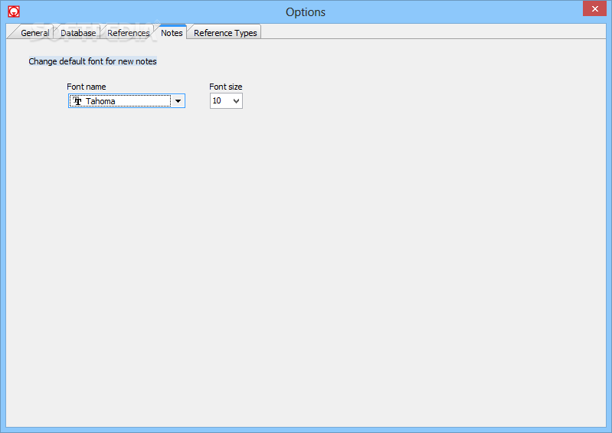Screen dimensions: 612x433
Task: Click the 'Font name' label
Action: click(x=87, y=87)
